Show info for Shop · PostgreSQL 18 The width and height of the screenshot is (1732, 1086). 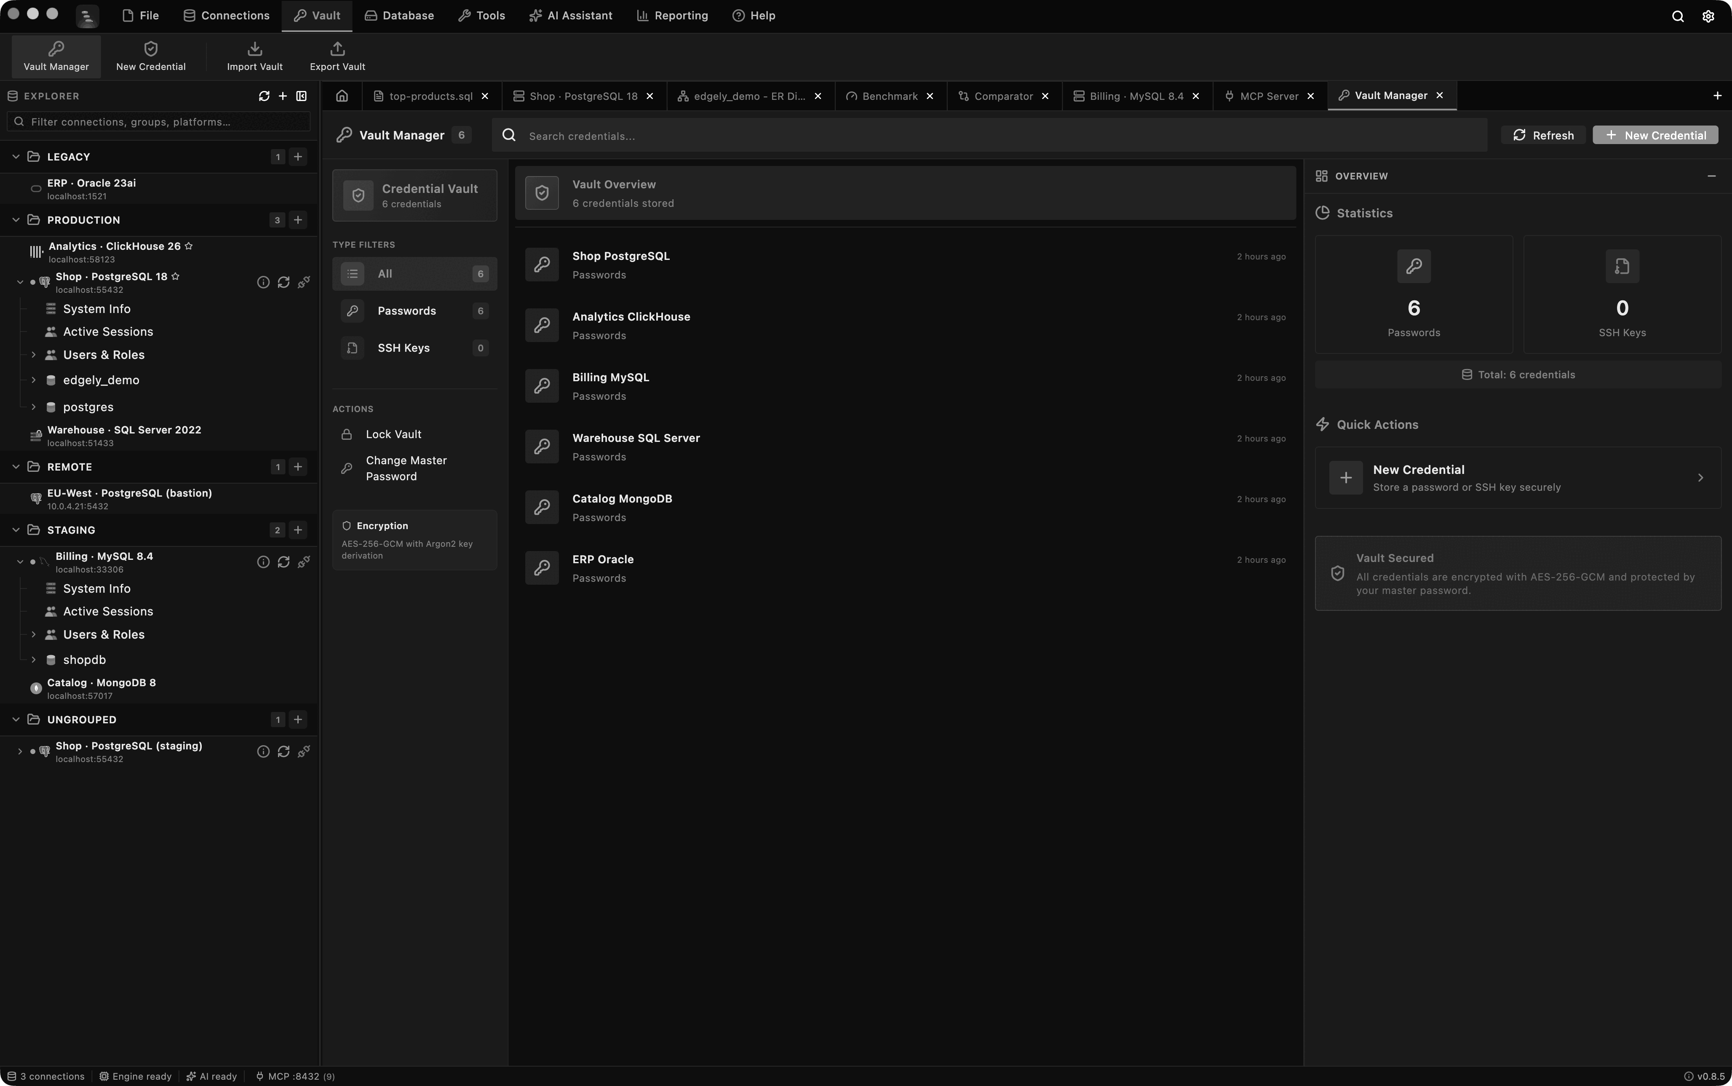(264, 282)
